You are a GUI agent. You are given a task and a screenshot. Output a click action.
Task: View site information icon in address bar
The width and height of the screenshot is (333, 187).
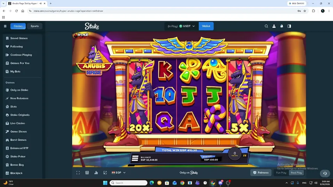click(30, 11)
